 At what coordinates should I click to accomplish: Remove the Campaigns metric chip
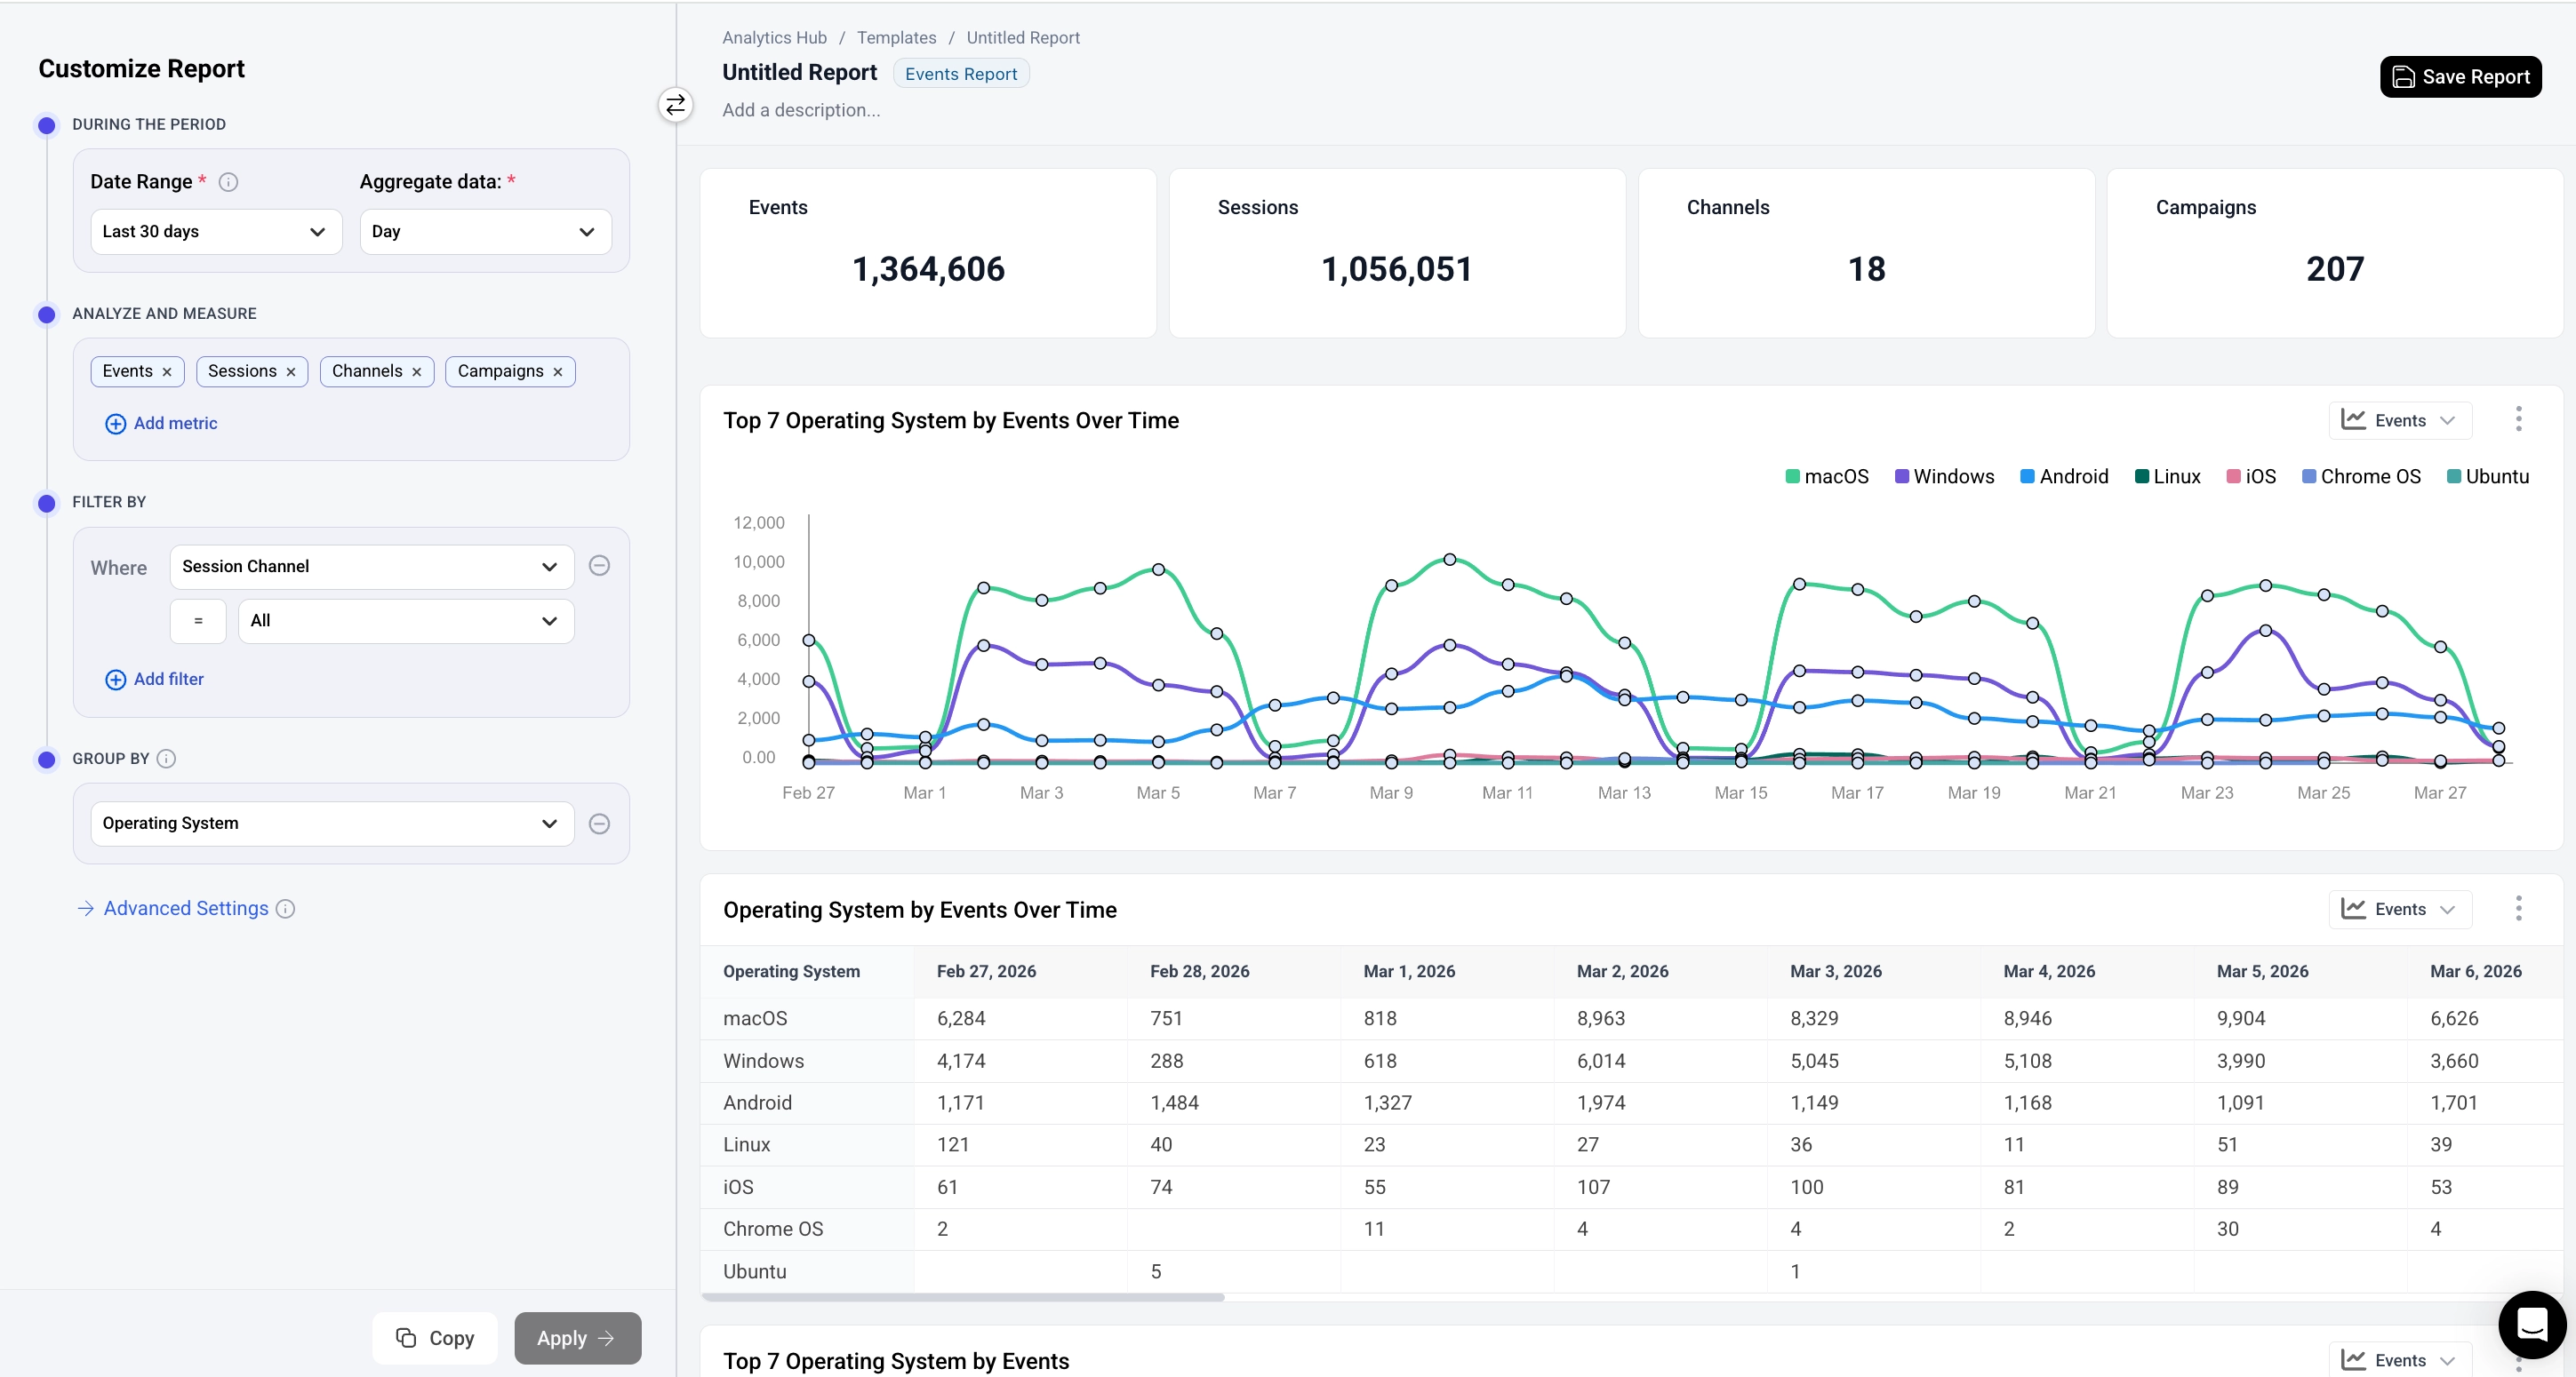(x=558, y=371)
